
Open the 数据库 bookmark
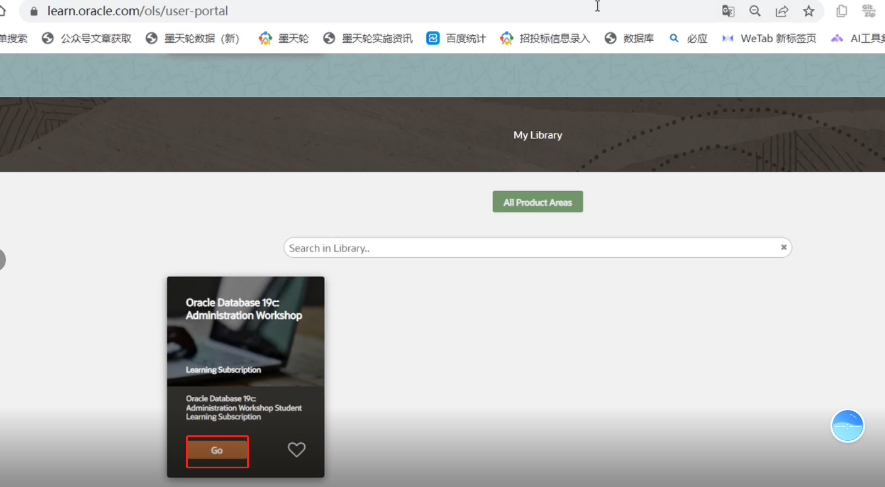(x=629, y=38)
